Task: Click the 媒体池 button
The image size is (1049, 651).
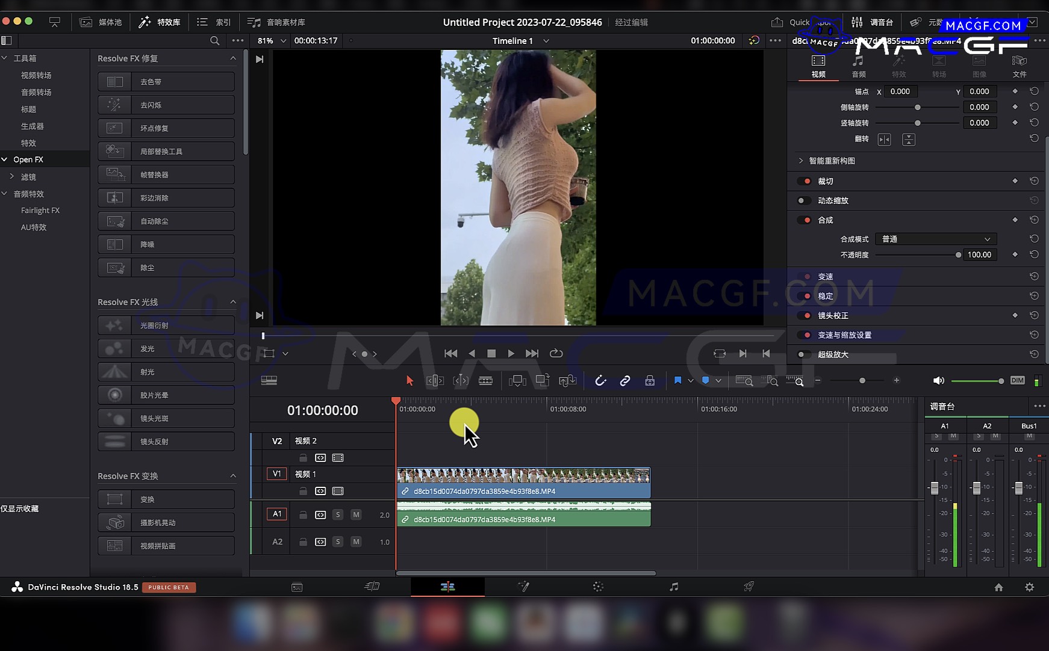Action: click(101, 22)
